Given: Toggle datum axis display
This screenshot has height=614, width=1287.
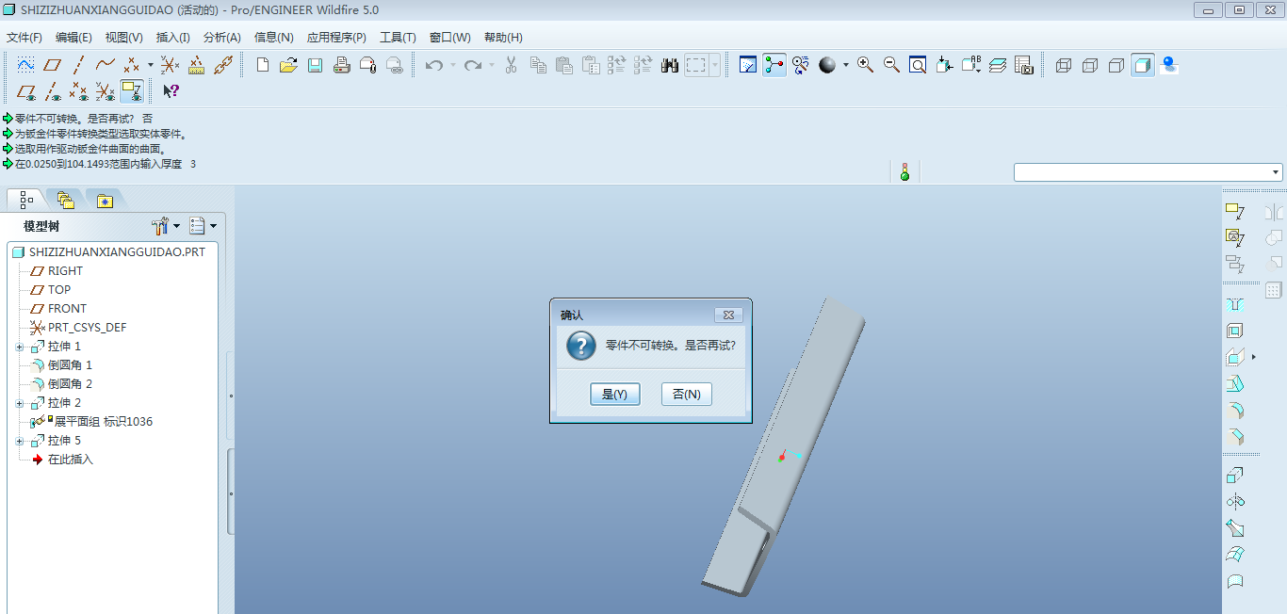Looking at the screenshot, I should pos(53,91).
